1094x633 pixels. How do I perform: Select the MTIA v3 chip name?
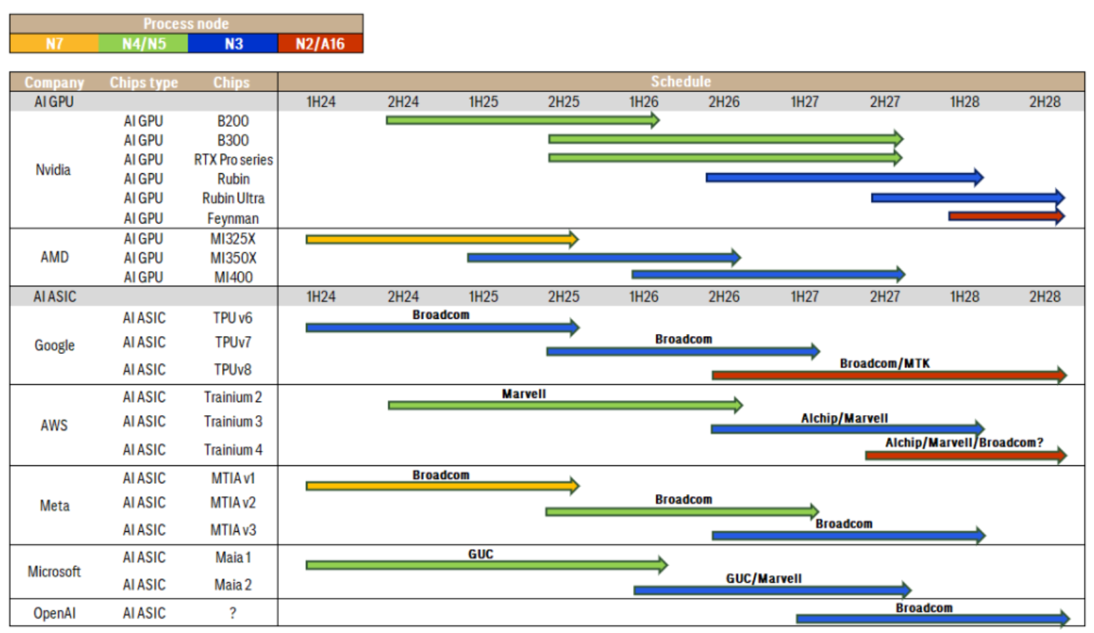click(x=233, y=530)
